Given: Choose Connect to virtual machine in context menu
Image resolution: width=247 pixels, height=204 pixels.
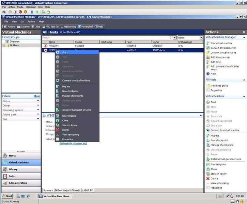Looking at the screenshot, I should pyautogui.click(x=77, y=81).
